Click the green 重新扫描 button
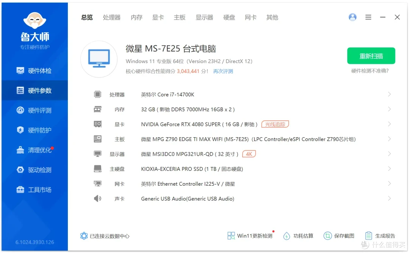The image size is (409, 253). tap(371, 56)
